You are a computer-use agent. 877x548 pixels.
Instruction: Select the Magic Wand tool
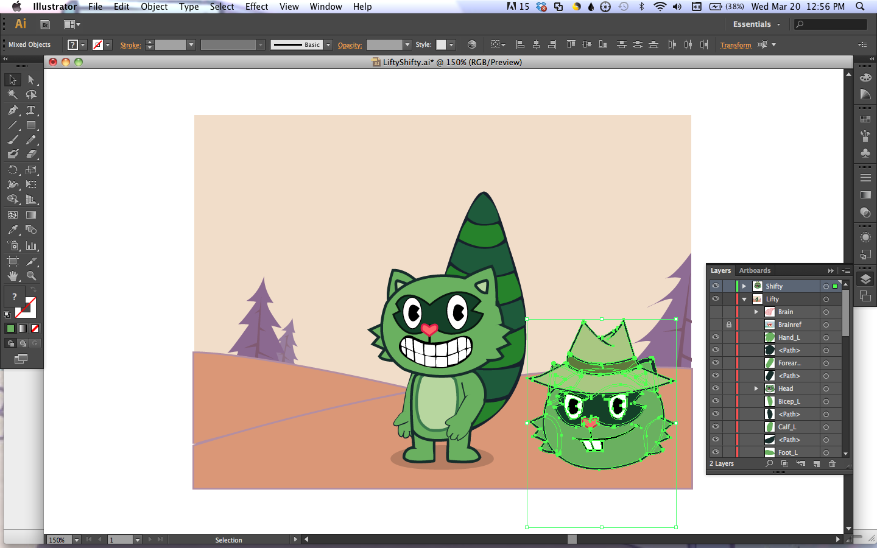12,94
